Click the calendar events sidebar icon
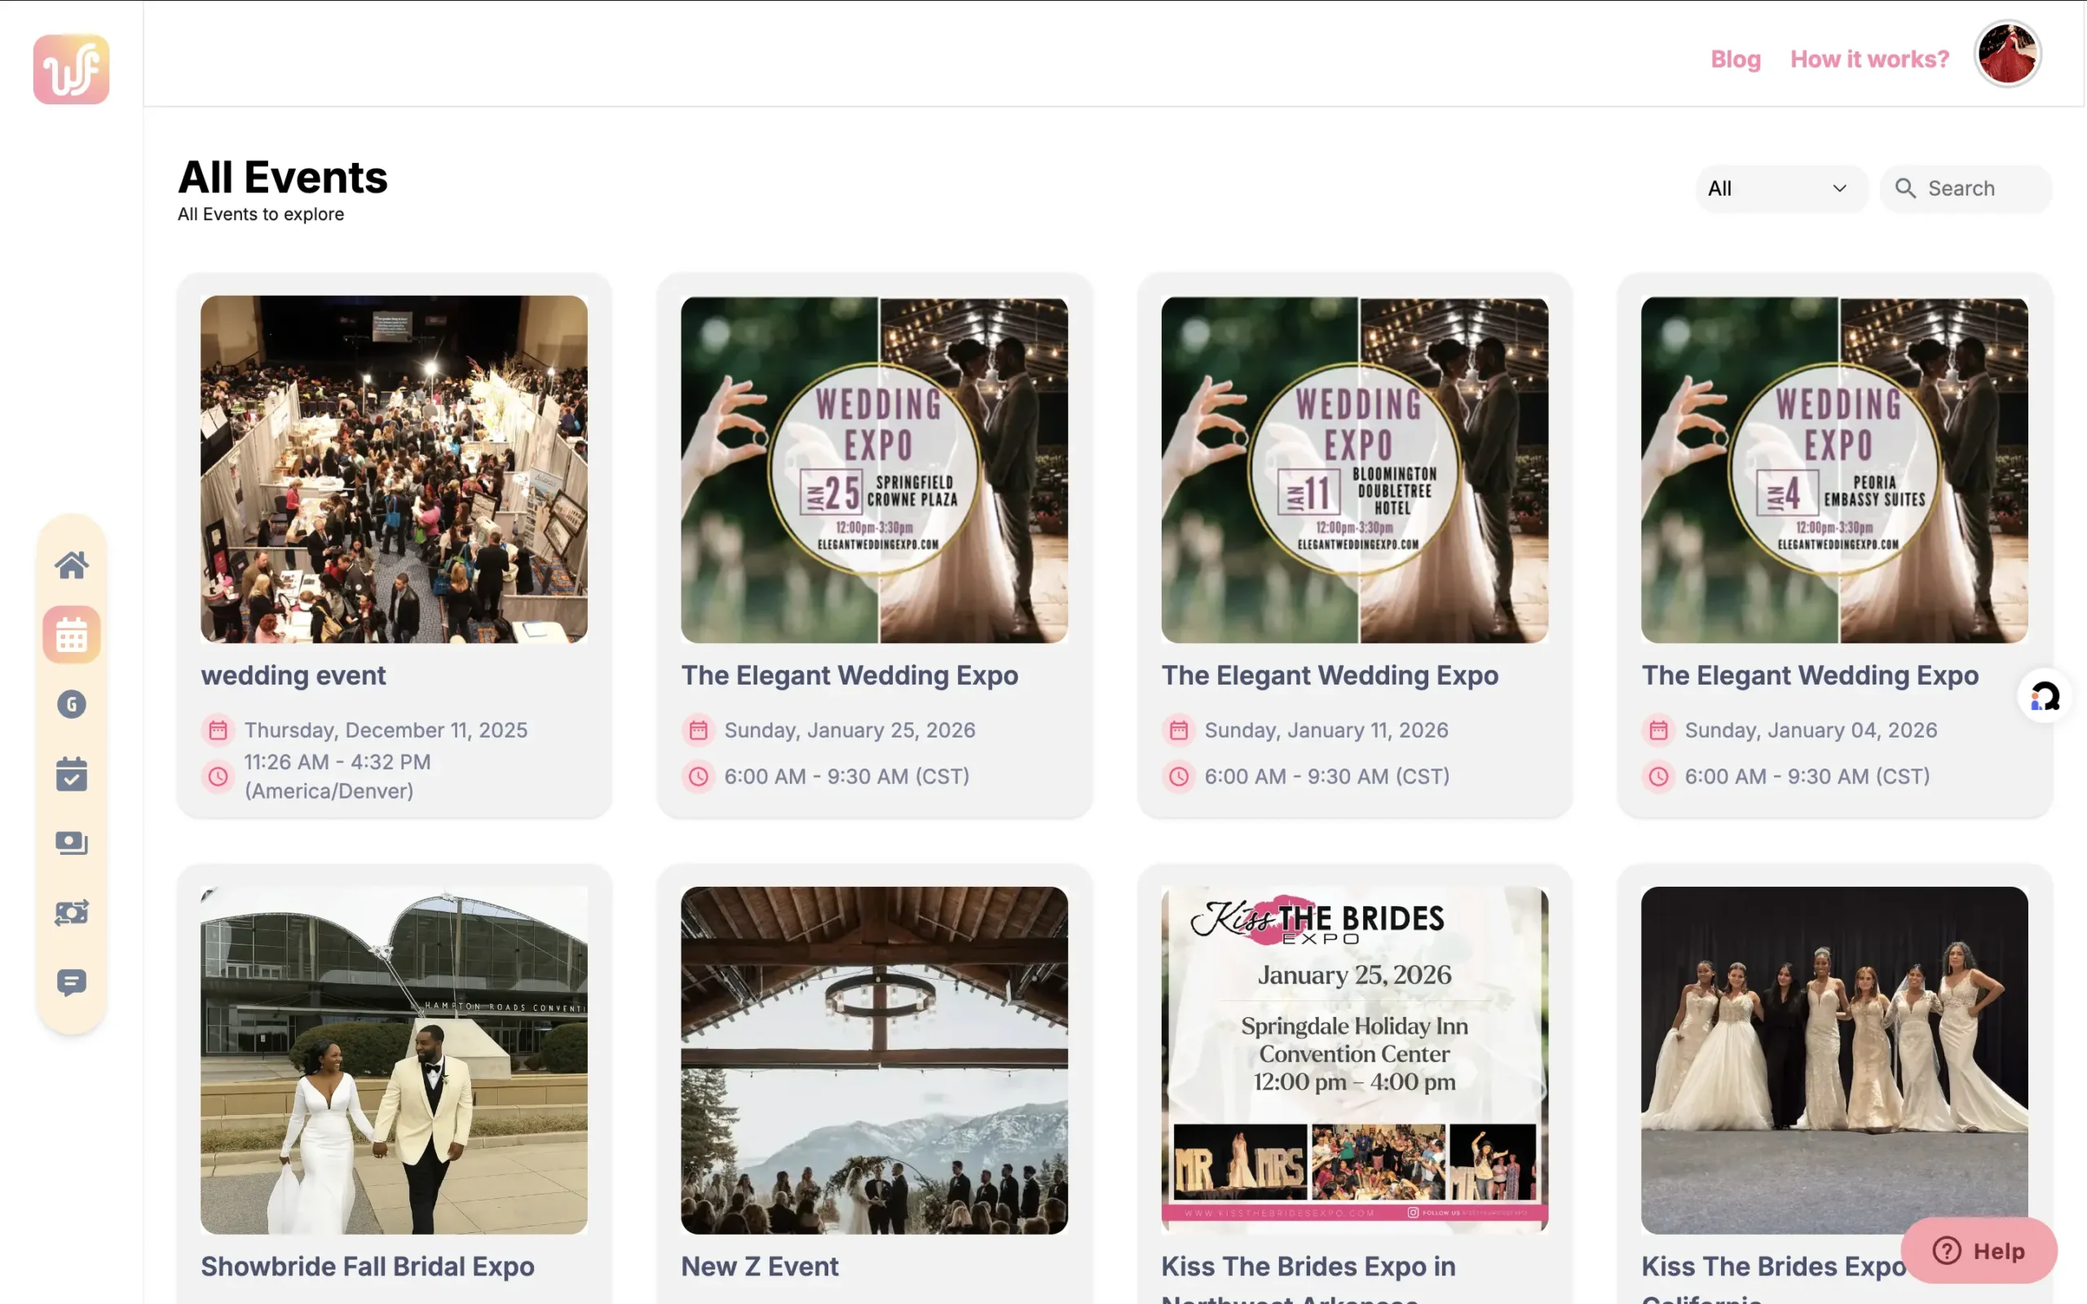The height and width of the screenshot is (1304, 2087). (72, 636)
